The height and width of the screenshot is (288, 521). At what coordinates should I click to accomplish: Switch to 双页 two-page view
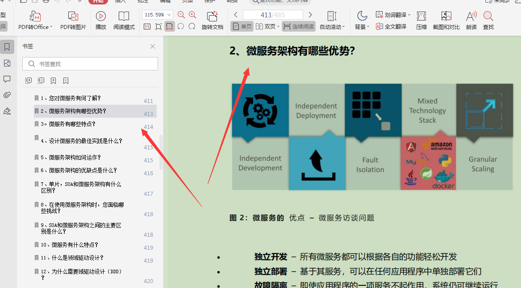coord(266,27)
